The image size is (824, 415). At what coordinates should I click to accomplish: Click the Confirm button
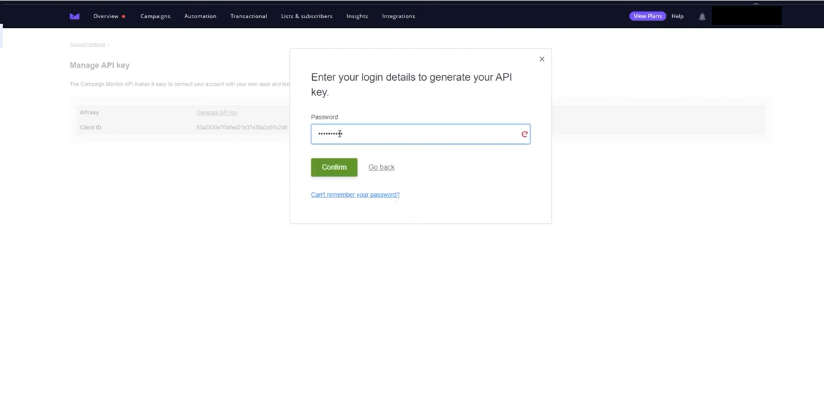[x=334, y=167]
